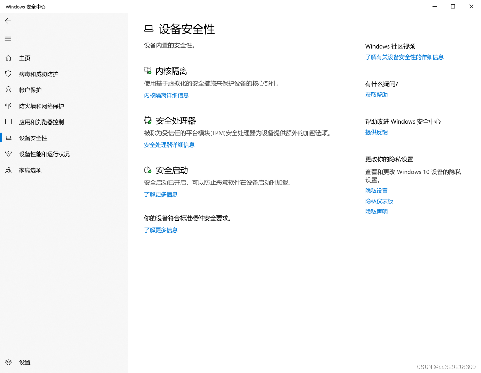Open the 隐私声明 link
This screenshot has height=373, width=481.
point(377,211)
